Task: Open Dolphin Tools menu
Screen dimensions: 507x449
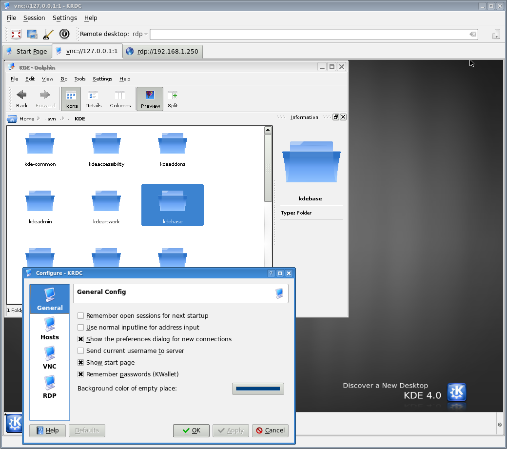Action: pyautogui.click(x=80, y=78)
